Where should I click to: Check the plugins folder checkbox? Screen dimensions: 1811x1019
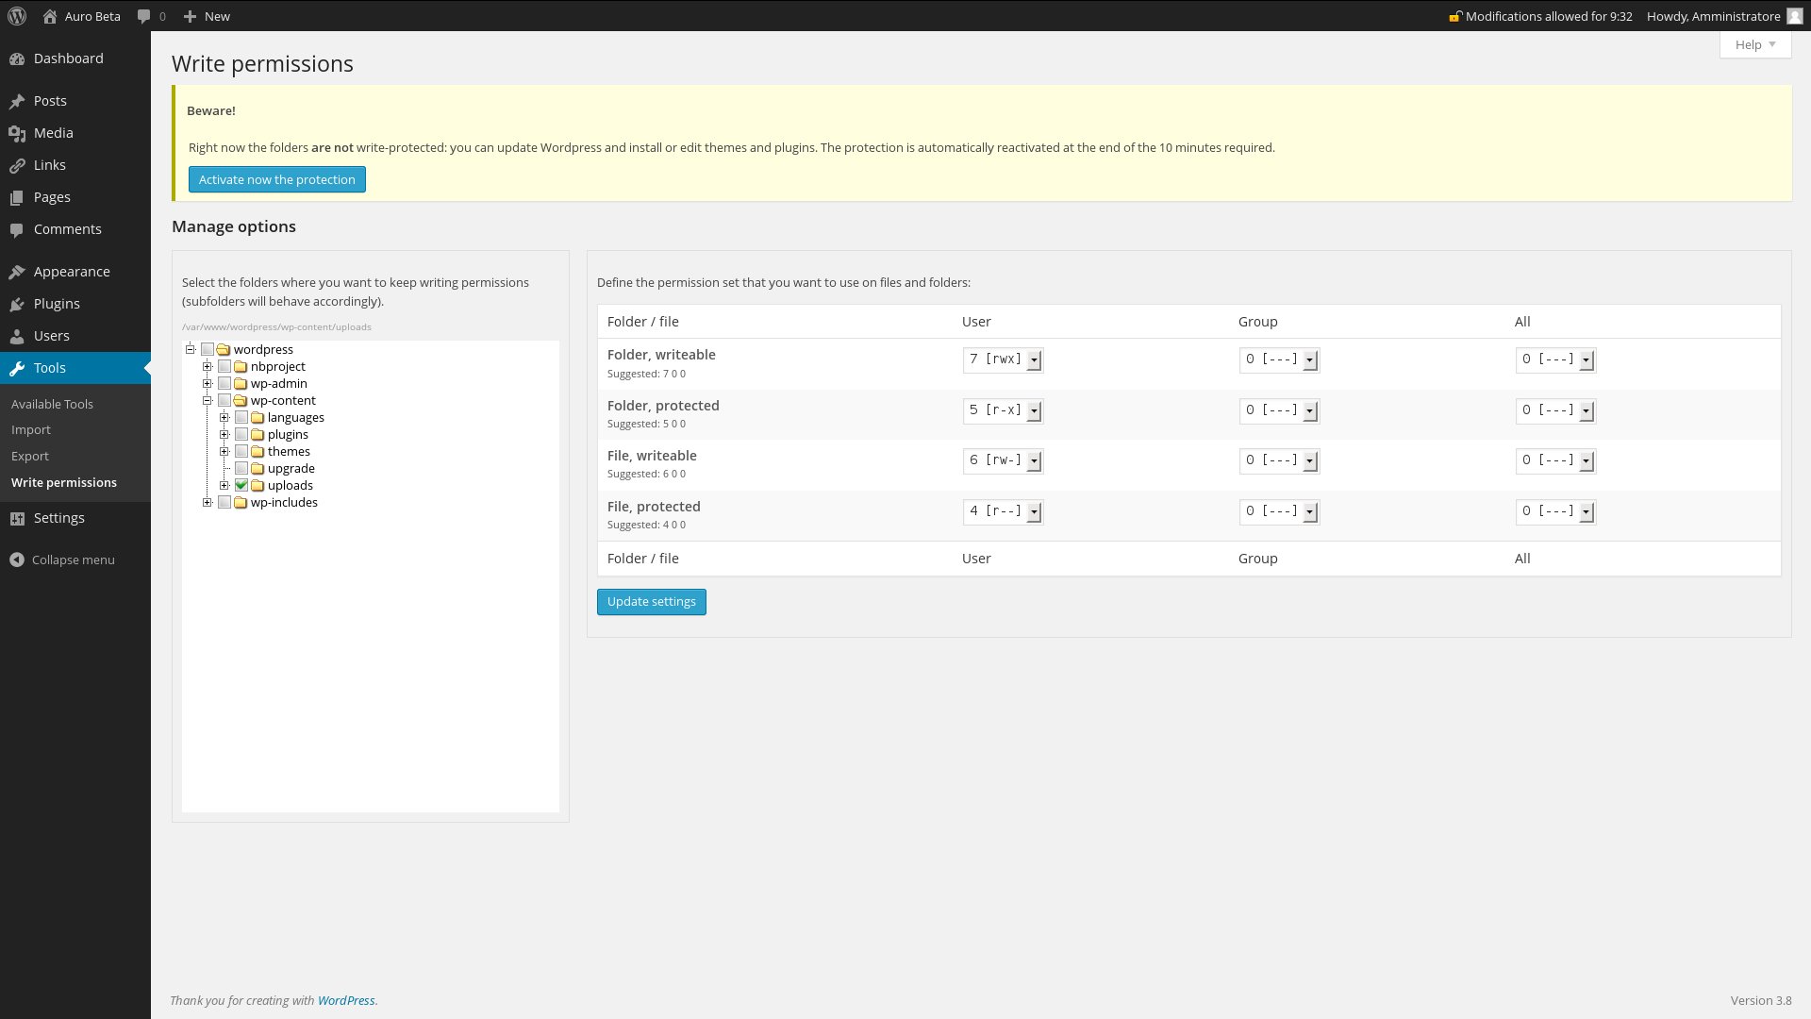(x=241, y=434)
